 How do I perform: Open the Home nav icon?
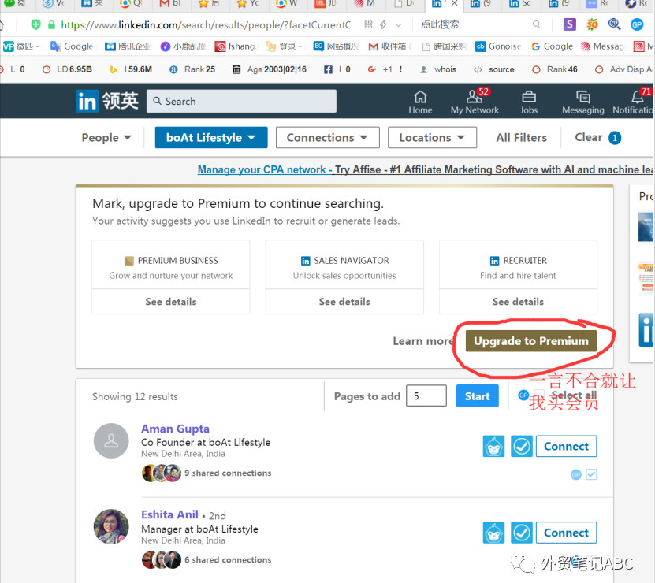click(420, 102)
